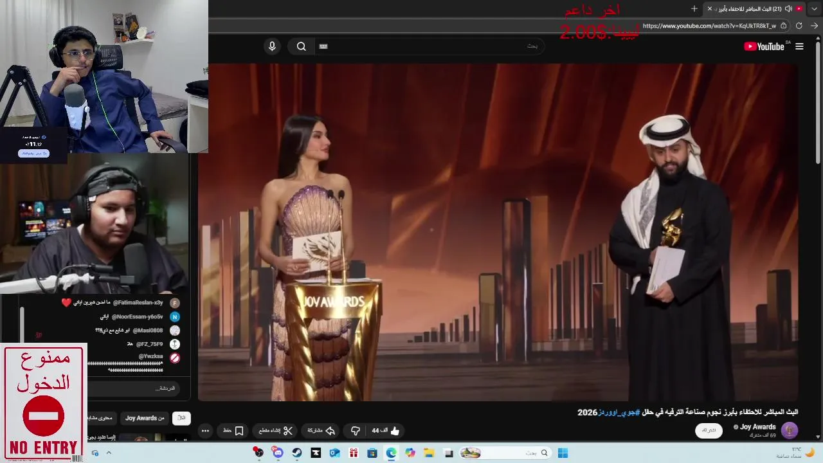Click the browser address bar URL
The width and height of the screenshot is (823, 463).
pos(709,26)
